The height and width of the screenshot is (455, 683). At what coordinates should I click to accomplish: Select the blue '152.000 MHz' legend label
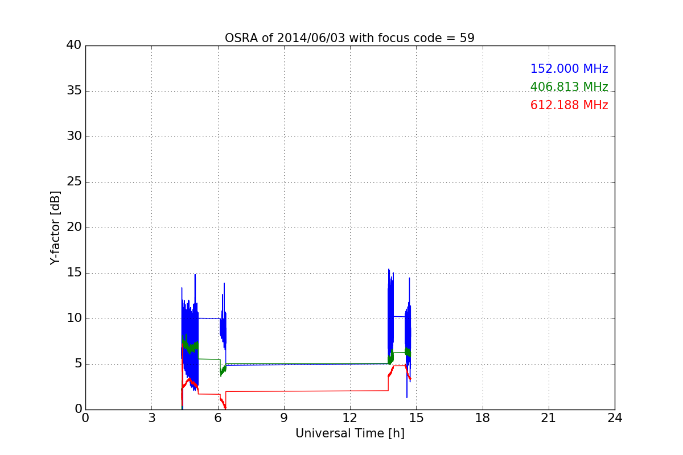point(569,69)
